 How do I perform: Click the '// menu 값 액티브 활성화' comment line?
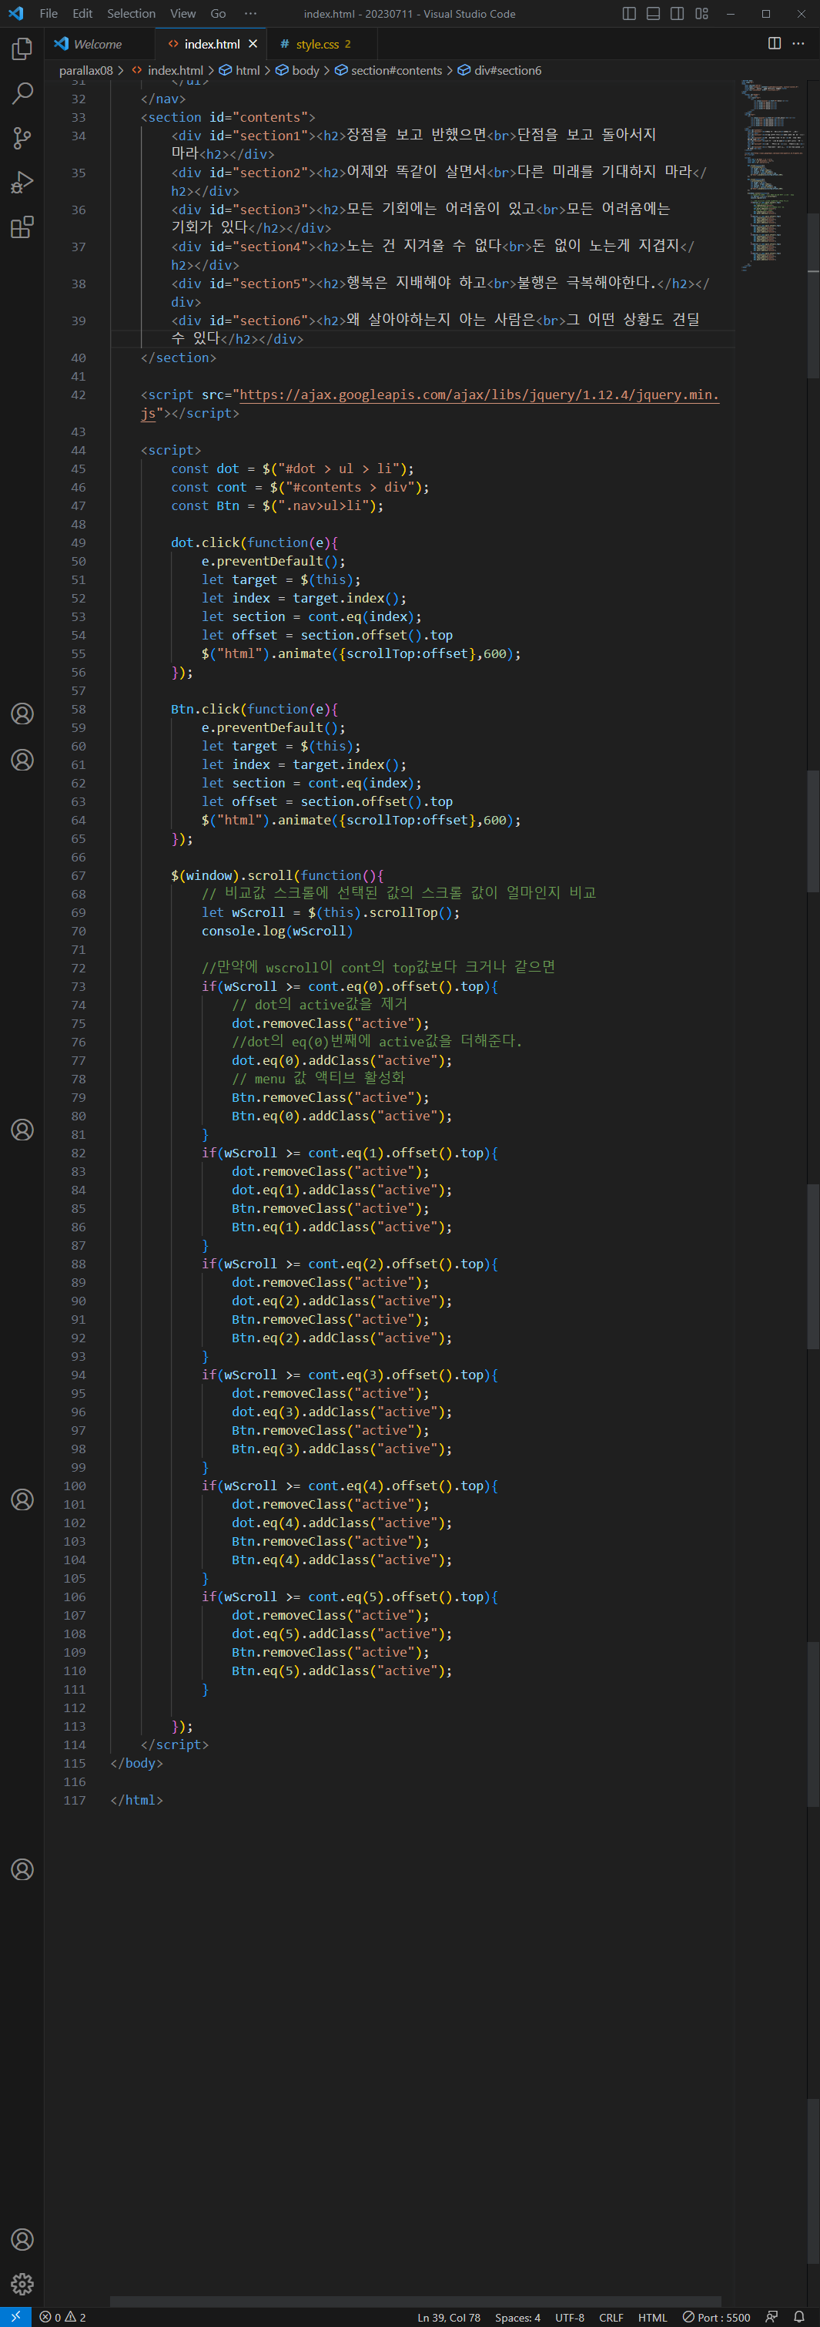pos(318,1079)
